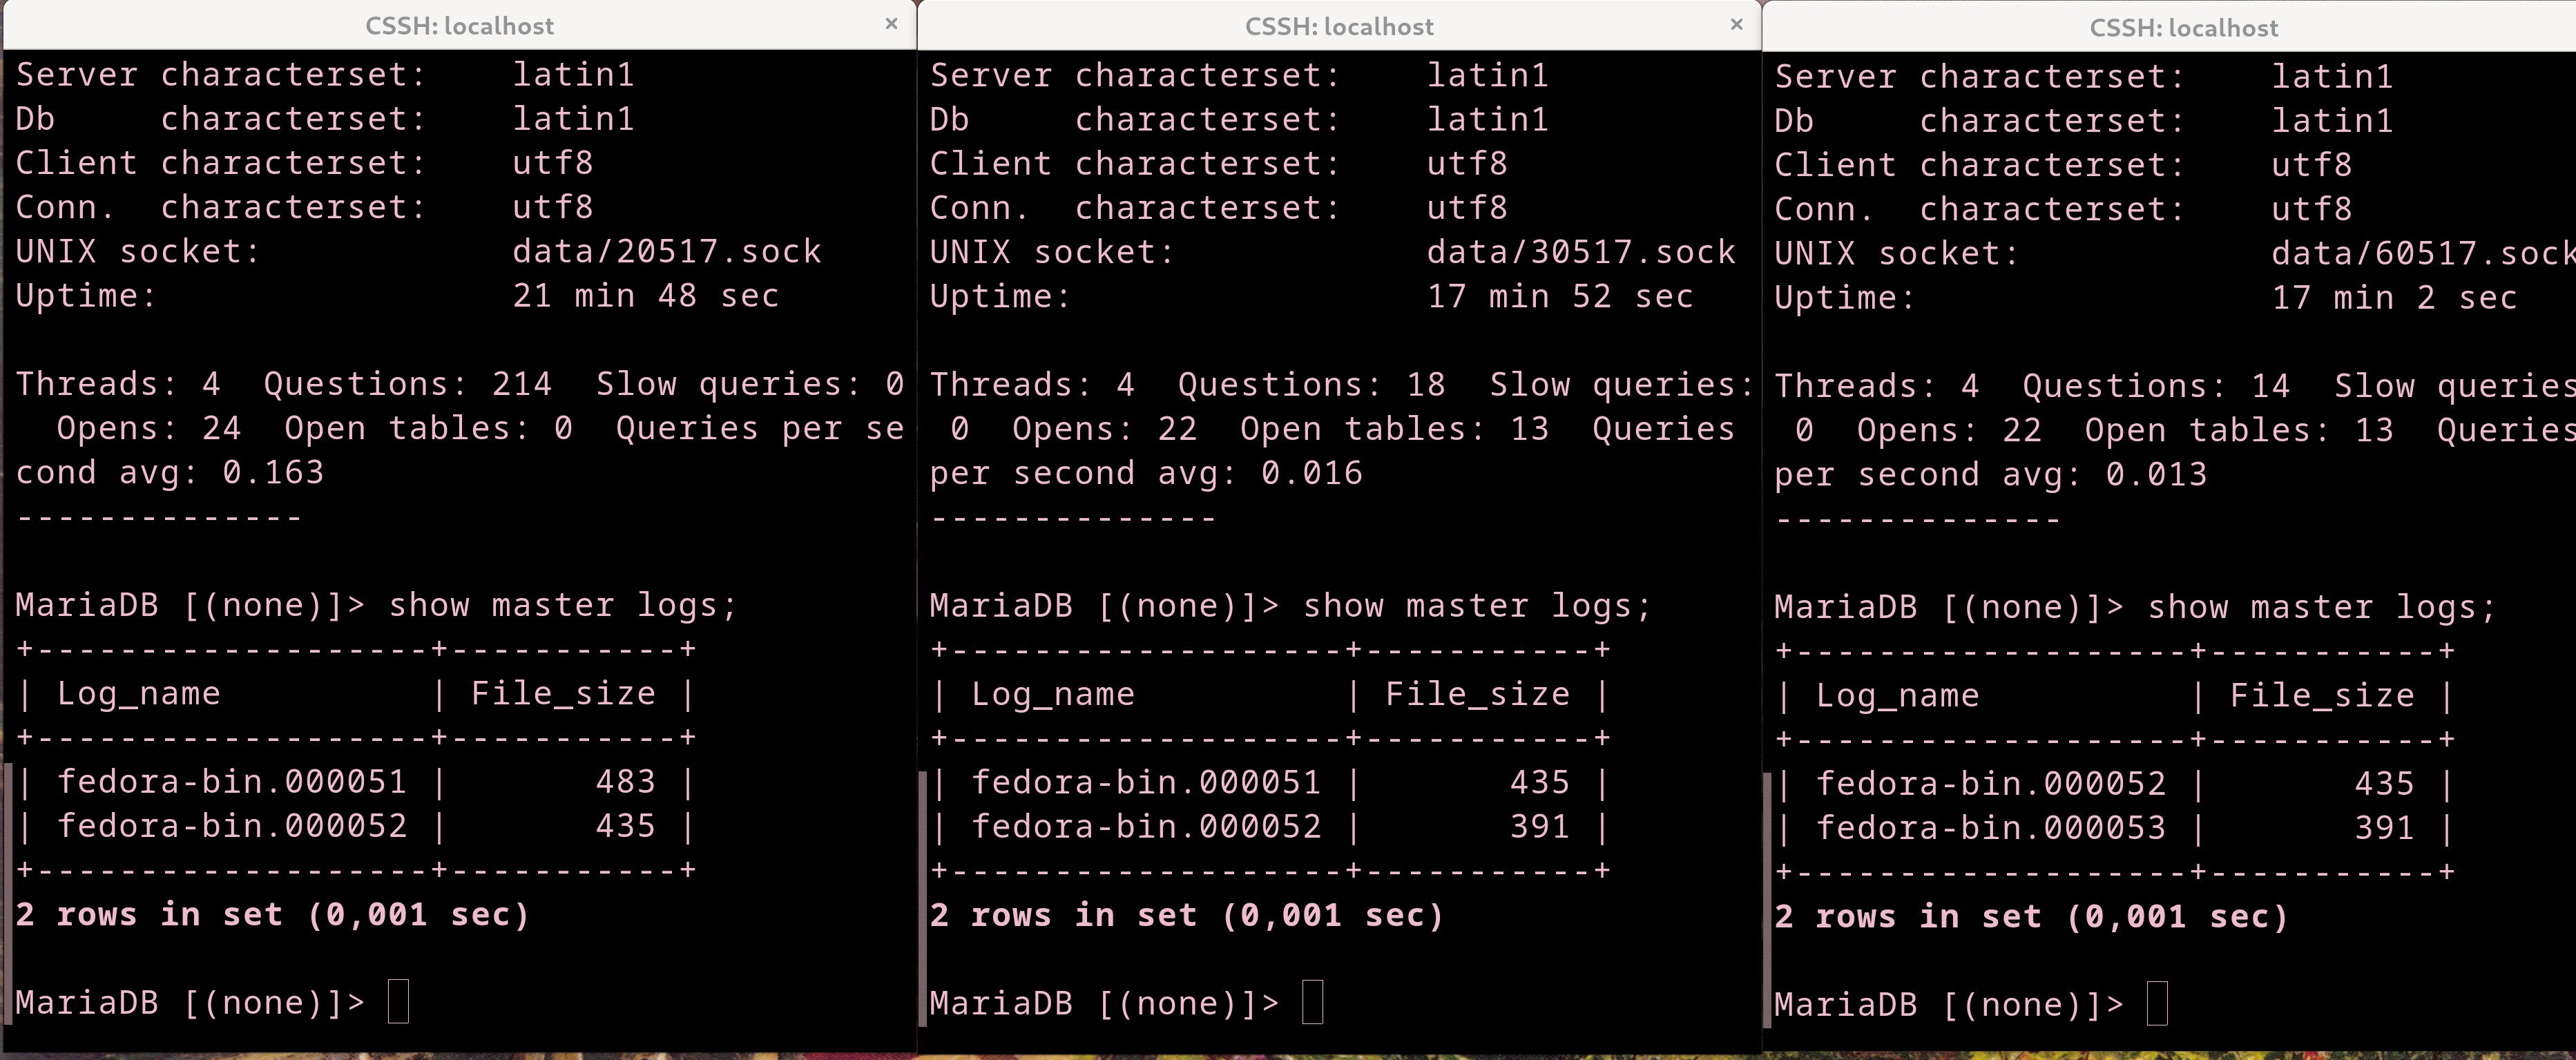Click the cursor at the middle MariaDB prompt
This screenshot has height=1060, width=2576.
1312,1003
